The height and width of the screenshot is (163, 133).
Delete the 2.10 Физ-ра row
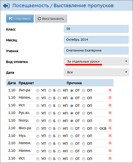coord(110,128)
